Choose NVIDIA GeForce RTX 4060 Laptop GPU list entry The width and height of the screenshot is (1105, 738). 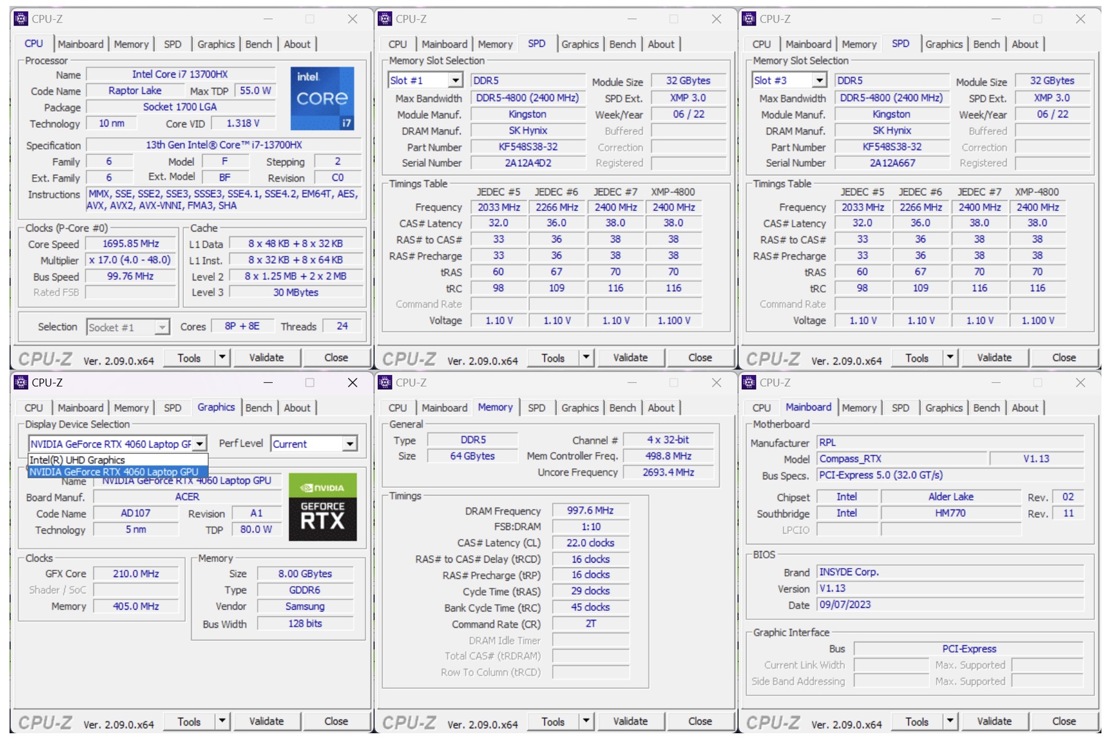pos(118,472)
